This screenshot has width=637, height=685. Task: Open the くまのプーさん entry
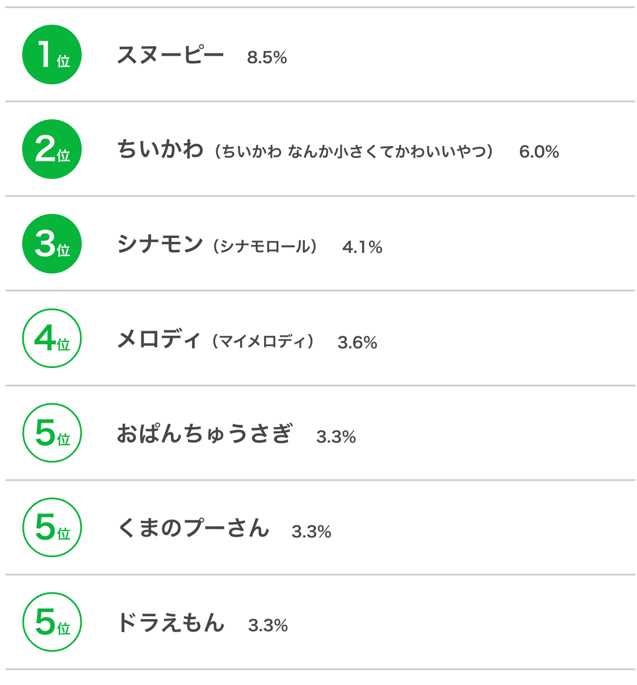pyautogui.click(x=193, y=528)
